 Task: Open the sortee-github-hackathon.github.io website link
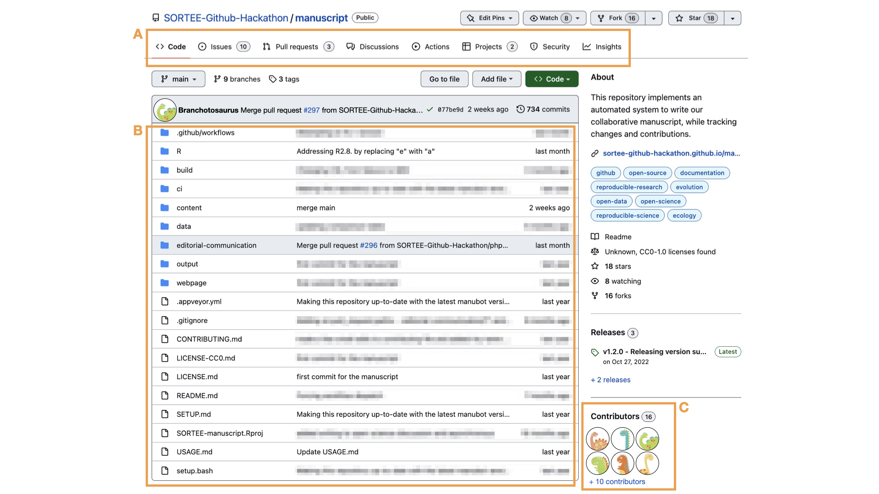[671, 153]
